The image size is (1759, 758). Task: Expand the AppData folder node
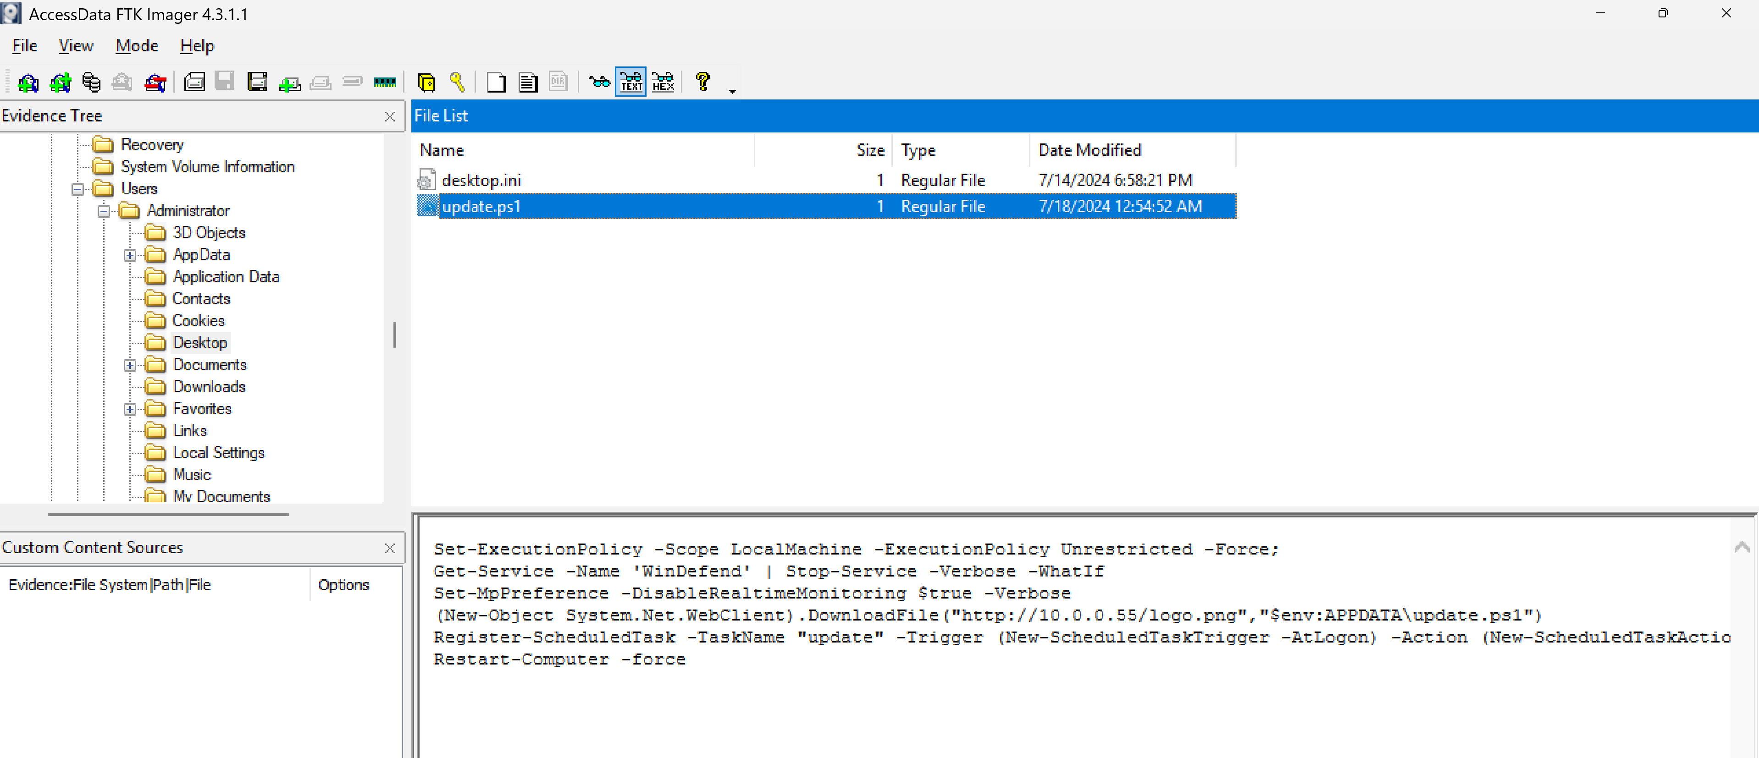click(x=130, y=255)
